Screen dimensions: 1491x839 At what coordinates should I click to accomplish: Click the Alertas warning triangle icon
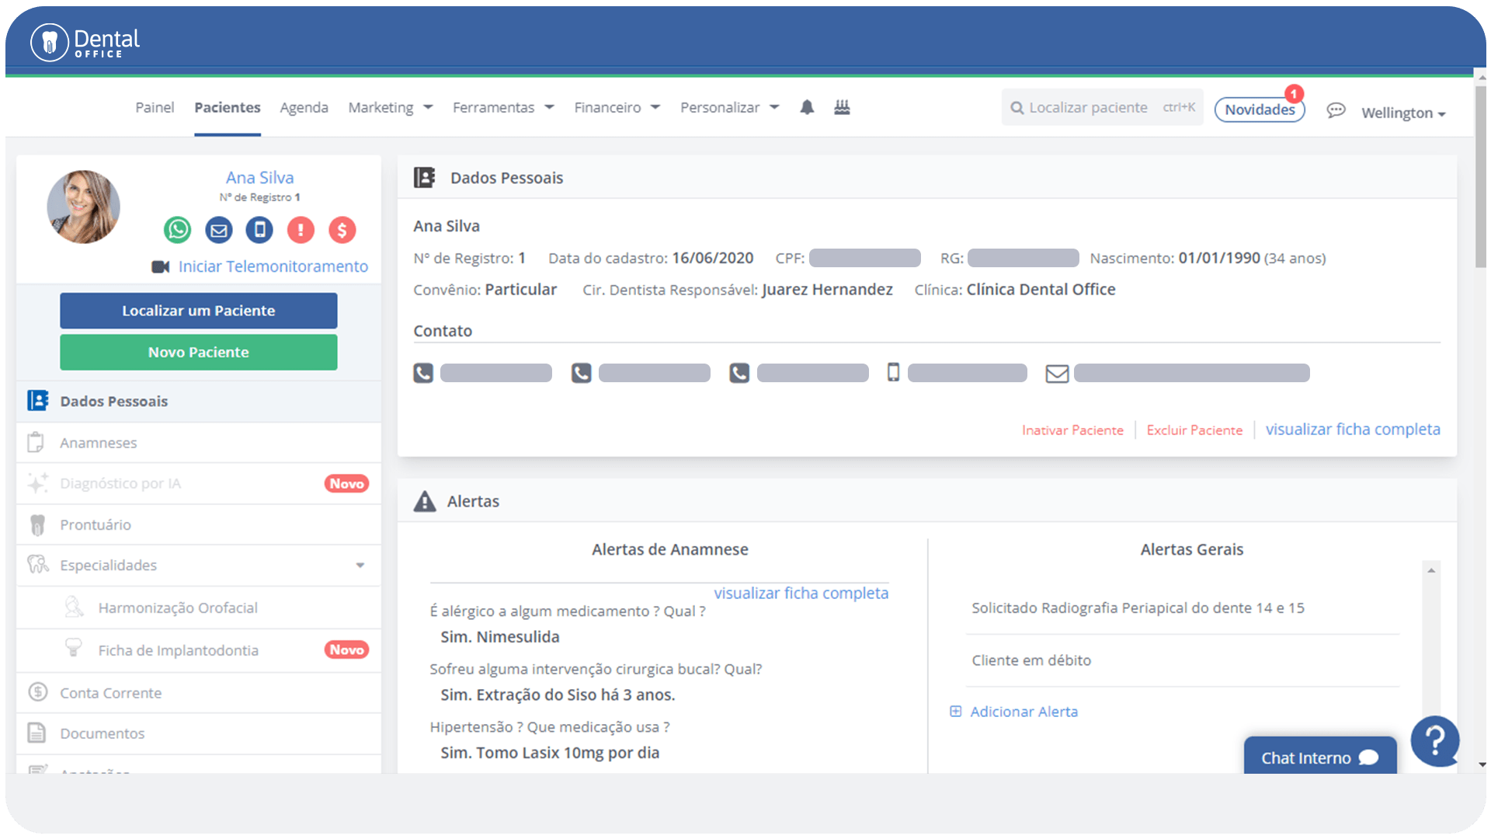pos(425,501)
